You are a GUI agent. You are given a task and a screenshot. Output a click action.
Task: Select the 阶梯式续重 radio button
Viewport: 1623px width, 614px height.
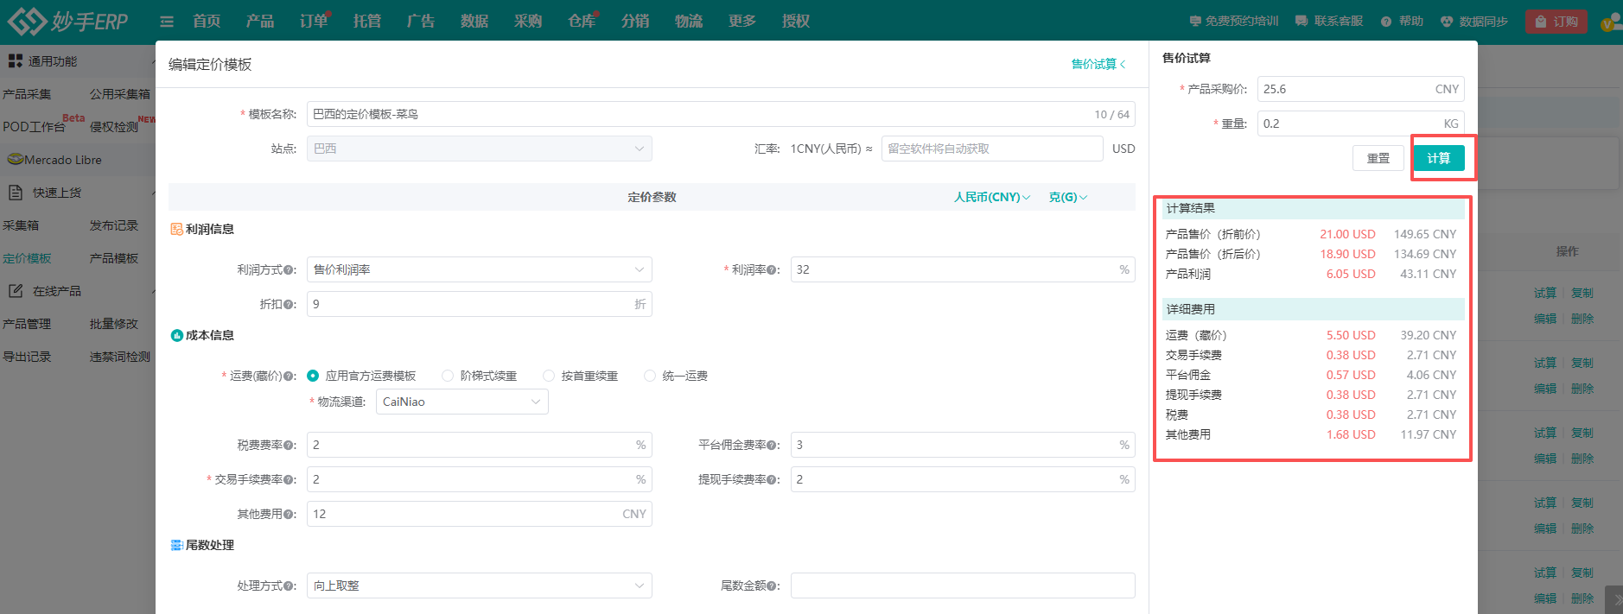point(448,376)
